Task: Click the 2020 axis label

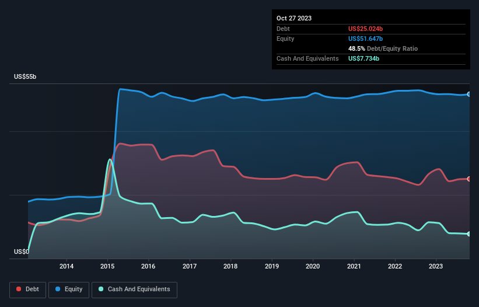Action: coord(313,266)
